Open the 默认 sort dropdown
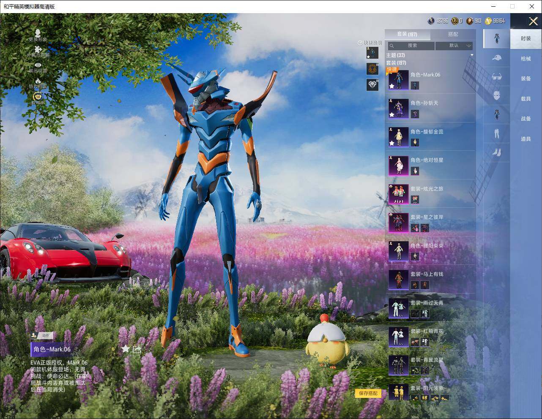Screen dimensions: 542x419 pos(454,46)
